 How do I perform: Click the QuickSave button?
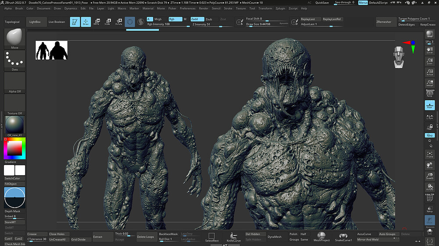tap(322, 3)
